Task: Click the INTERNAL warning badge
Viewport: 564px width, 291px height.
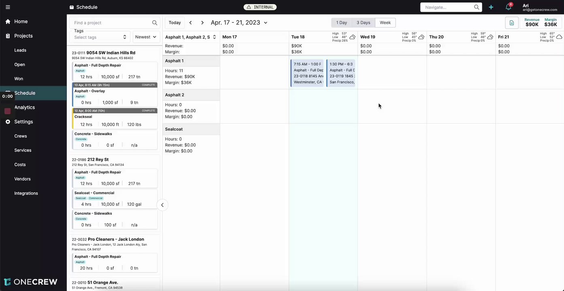Action: (260, 7)
